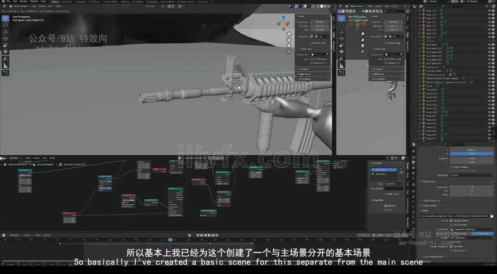Select the Move tool in main viewport
The width and height of the screenshot is (497, 274).
5,32
